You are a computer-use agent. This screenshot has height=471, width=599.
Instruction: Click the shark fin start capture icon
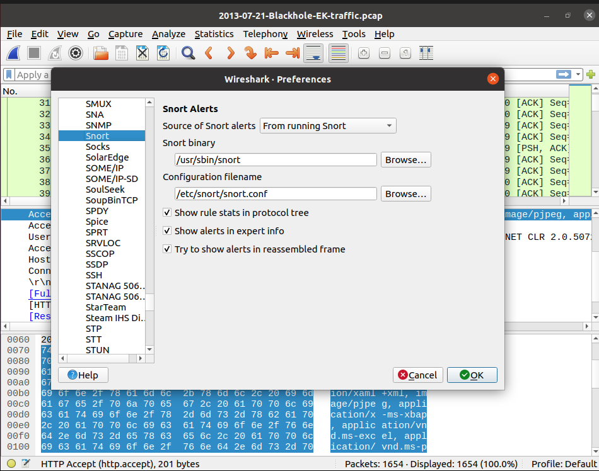14,53
